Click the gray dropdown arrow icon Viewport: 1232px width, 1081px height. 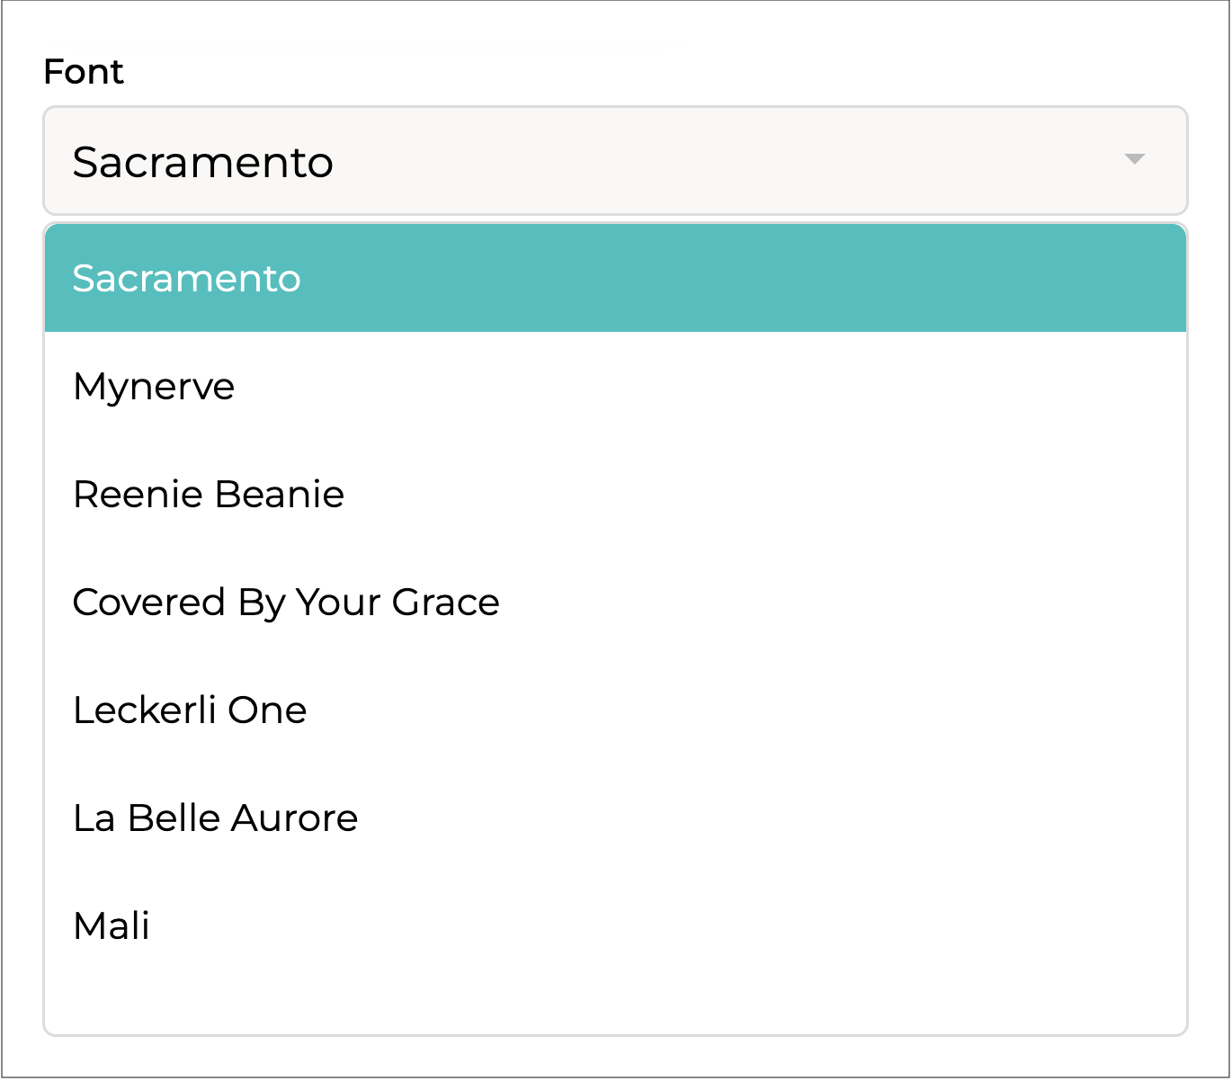coord(1134,159)
